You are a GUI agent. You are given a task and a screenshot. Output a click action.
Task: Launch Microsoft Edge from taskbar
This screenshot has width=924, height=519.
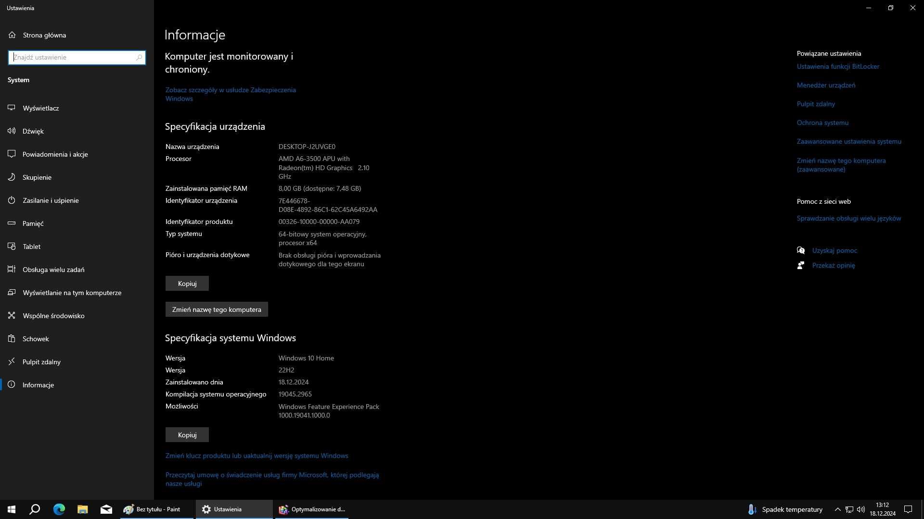59,509
